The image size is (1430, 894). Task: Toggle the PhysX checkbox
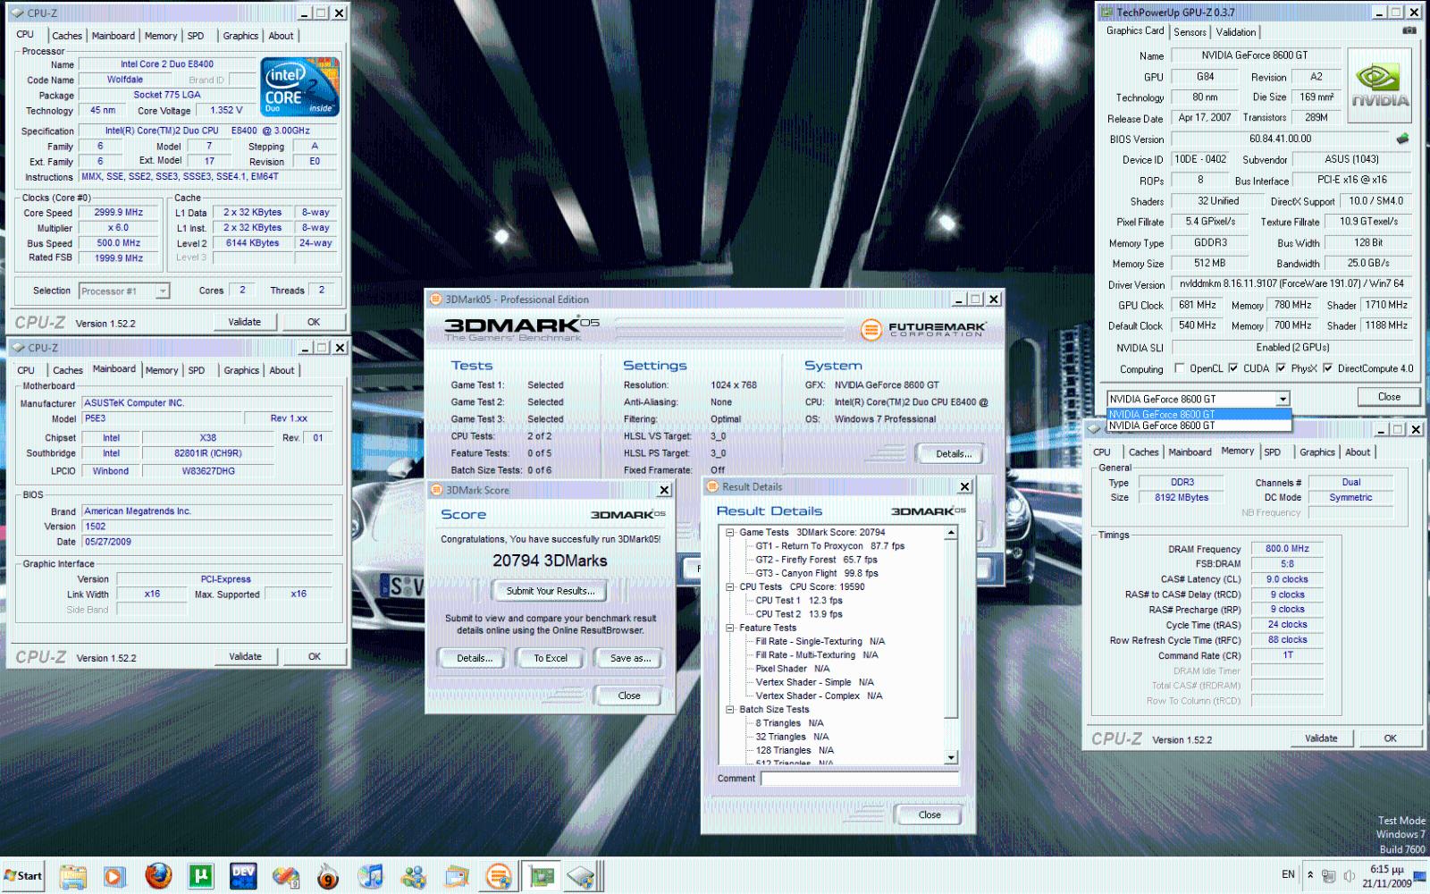point(1281,368)
